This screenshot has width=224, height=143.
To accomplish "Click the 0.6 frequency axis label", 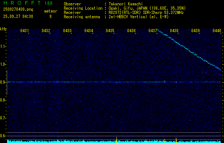I will (x=3, y=136).
